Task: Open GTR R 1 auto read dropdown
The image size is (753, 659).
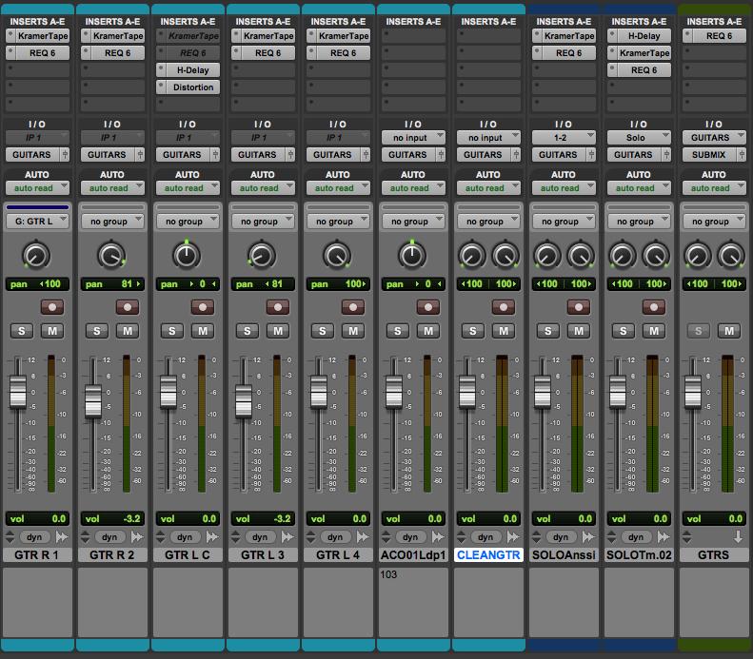Action: (37, 188)
